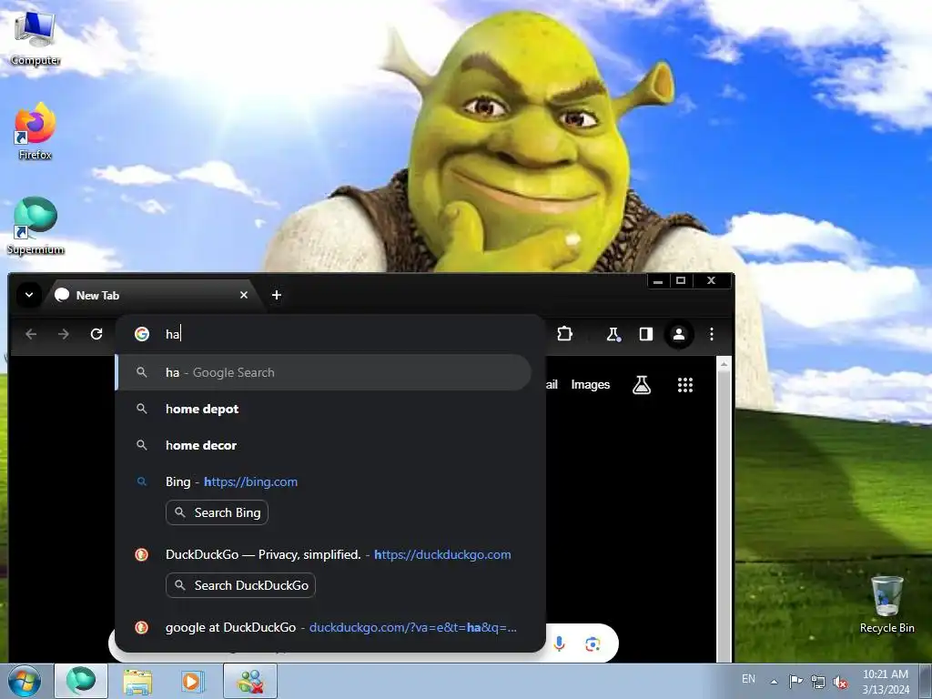The width and height of the screenshot is (932, 699).
Task: Click the browser forward arrow
Action: (64, 334)
